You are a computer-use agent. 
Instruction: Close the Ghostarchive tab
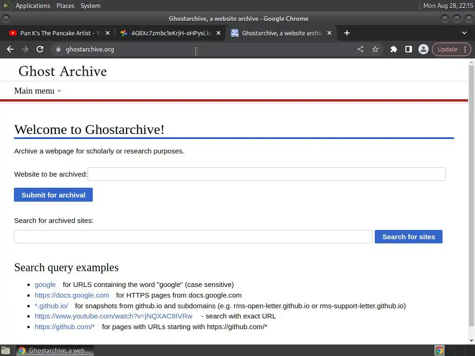click(x=329, y=33)
